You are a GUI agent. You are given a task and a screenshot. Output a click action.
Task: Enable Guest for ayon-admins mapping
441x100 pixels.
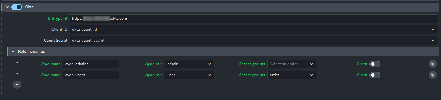coord(375,64)
